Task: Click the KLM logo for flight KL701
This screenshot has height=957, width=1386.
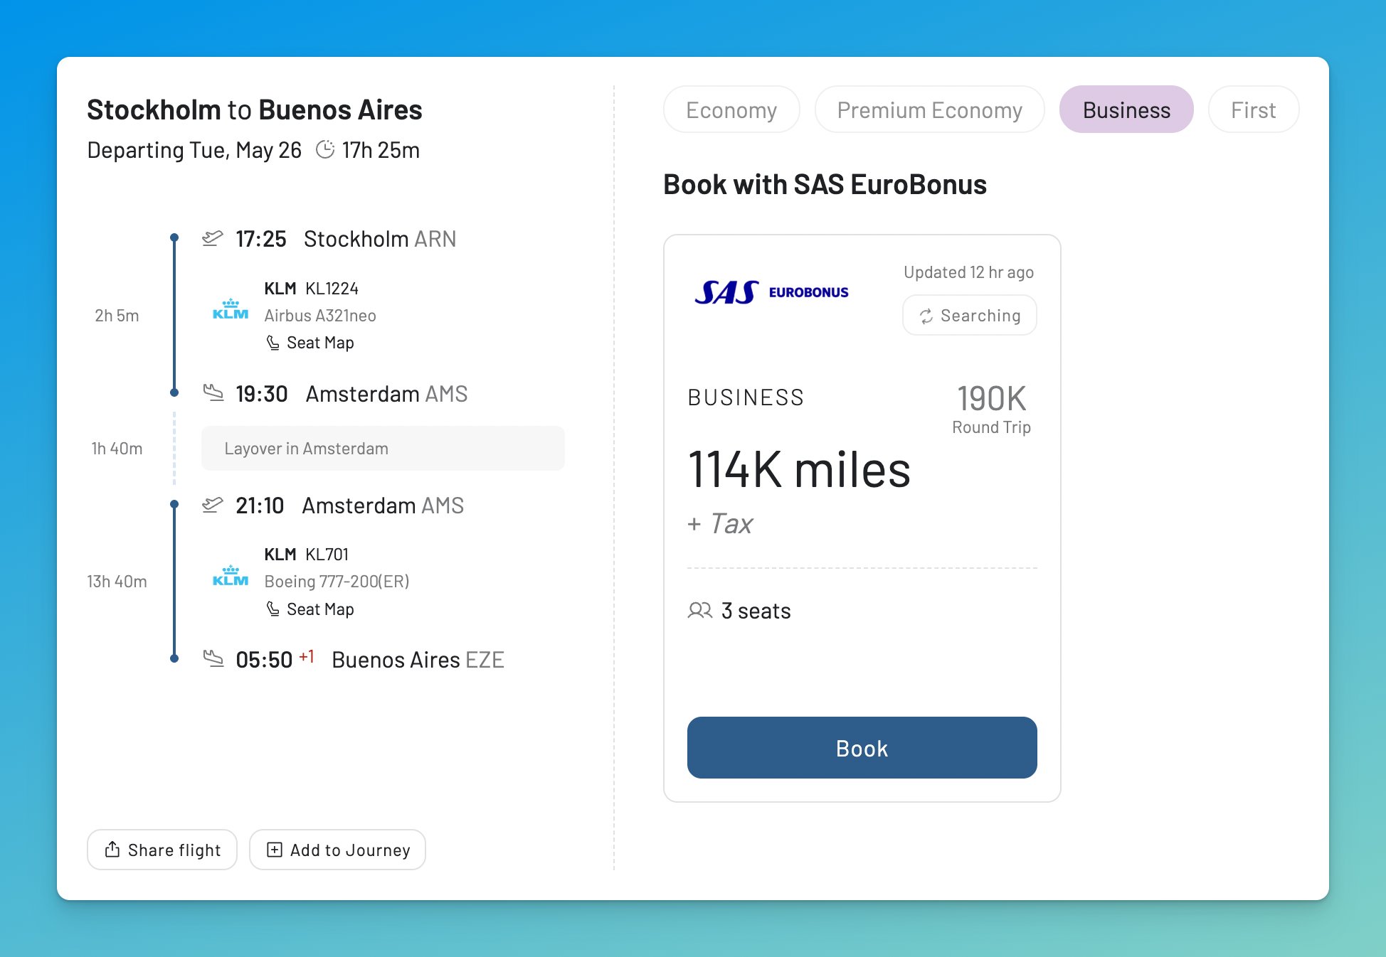Action: [231, 576]
